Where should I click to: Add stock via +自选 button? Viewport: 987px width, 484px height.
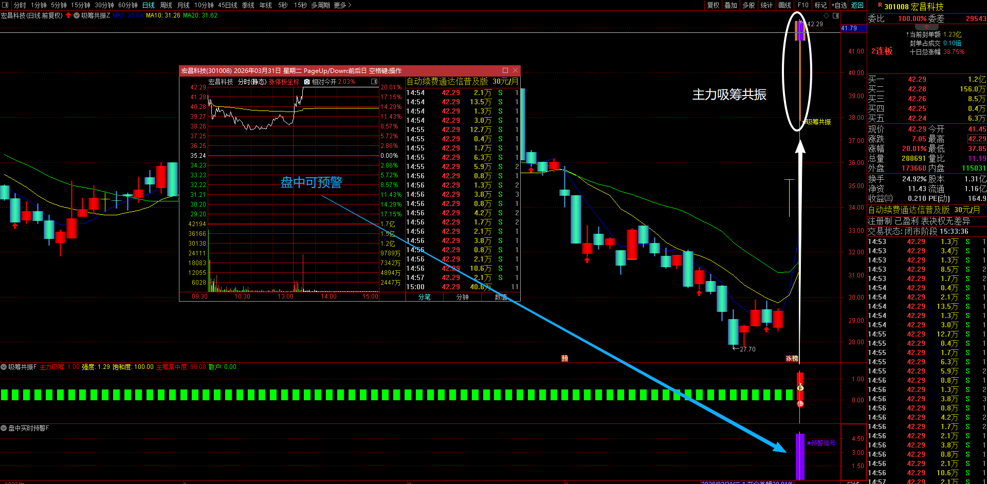click(839, 5)
